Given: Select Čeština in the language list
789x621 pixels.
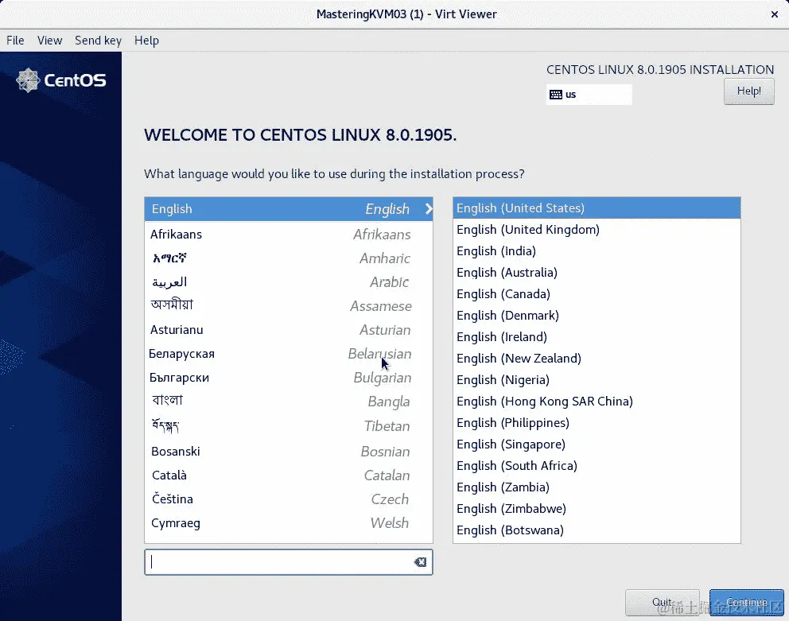Looking at the screenshot, I should click(x=289, y=499).
